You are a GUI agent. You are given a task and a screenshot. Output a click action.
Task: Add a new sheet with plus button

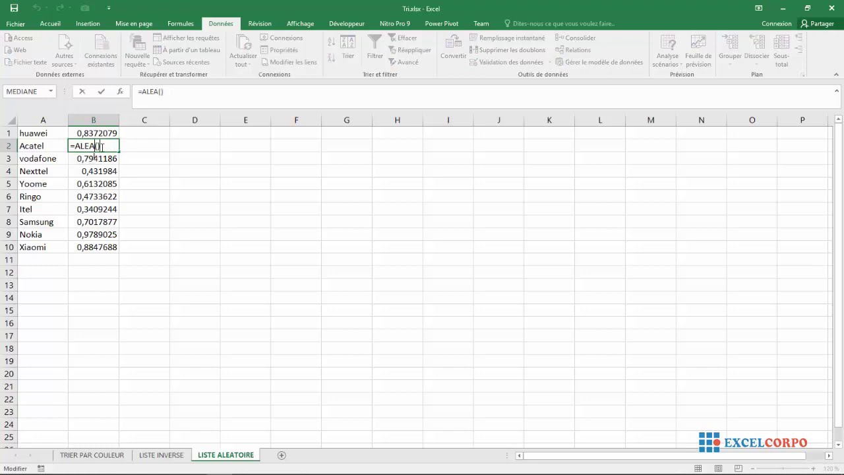tap(282, 455)
